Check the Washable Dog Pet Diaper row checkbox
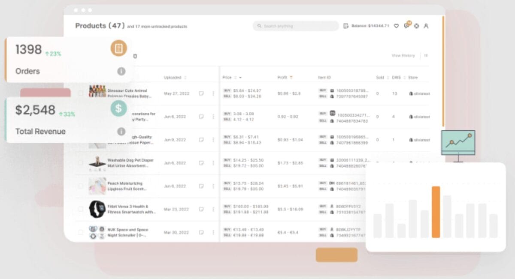Viewport: 515px width, 279px height. click(80, 163)
